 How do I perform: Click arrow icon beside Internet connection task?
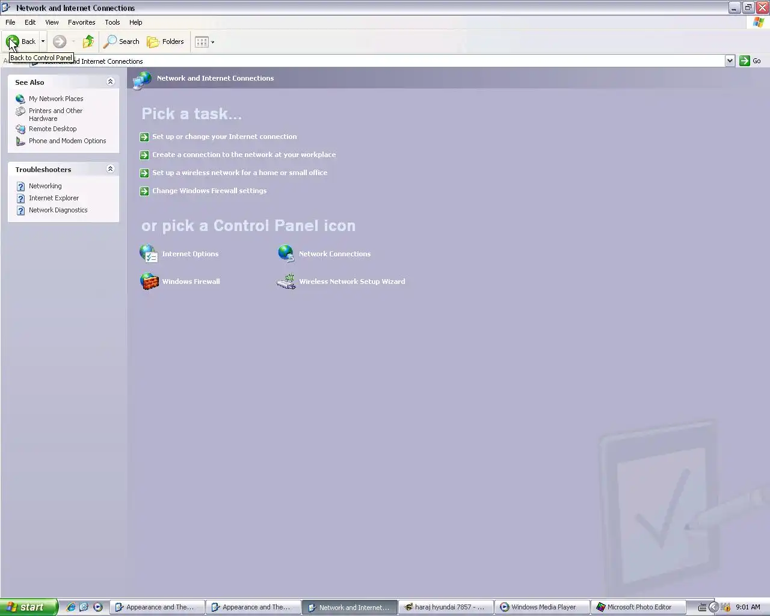(x=144, y=137)
